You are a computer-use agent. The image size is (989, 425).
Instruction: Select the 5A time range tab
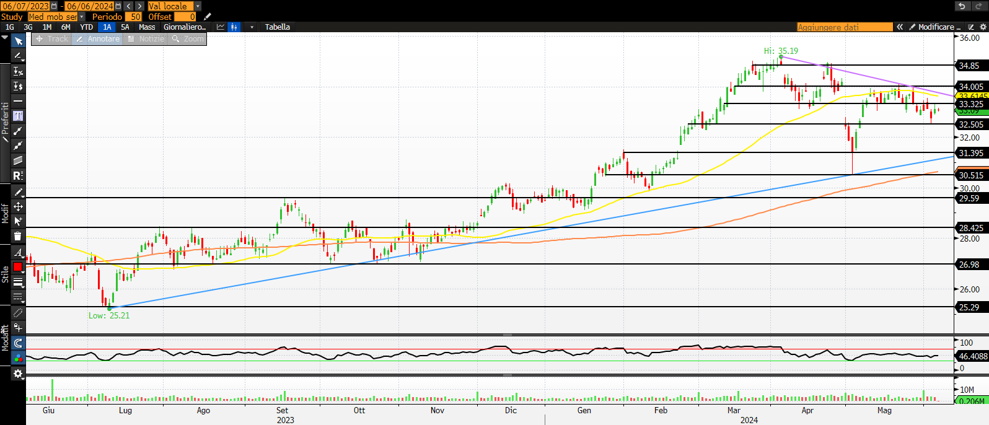[125, 27]
